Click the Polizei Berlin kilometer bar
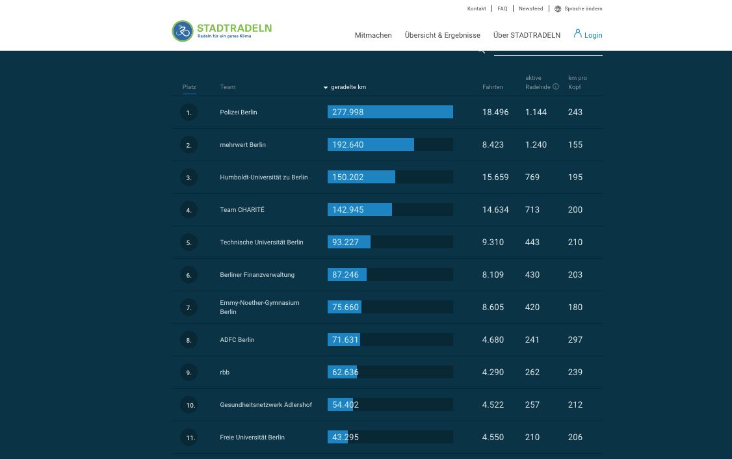Image resolution: width=732 pixels, height=459 pixels. [x=390, y=112]
